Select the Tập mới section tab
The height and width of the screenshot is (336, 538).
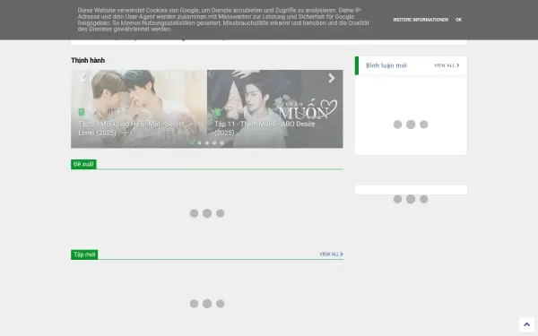click(84, 254)
